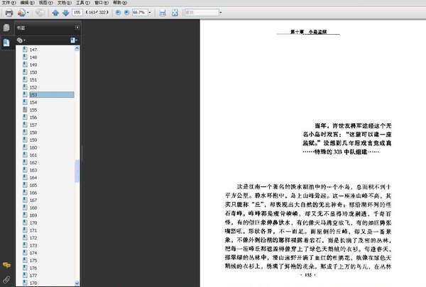Open the find options dropdown arrow
The image size is (426, 287).
tap(220, 13)
